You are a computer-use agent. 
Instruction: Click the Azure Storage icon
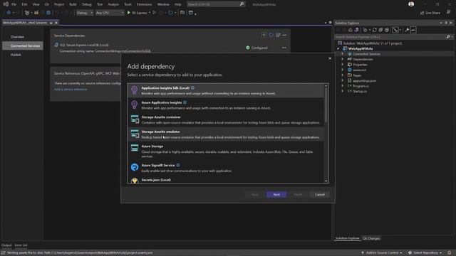coord(135,148)
